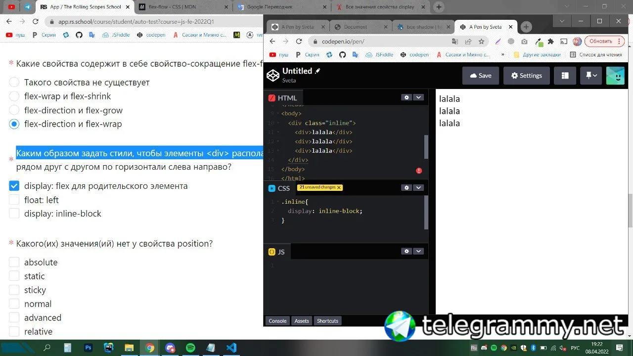Screen dimensions: 633x356
Task: Open WebStorm from the taskbar
Action: pyautogui.click(x=109, y=348)
